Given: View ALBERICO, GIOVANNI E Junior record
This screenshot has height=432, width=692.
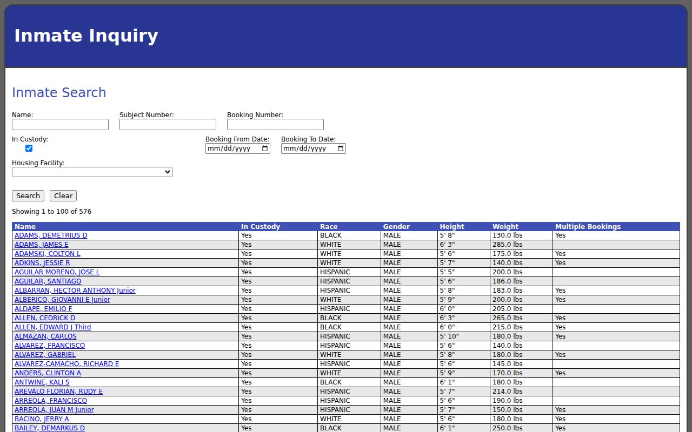Looking at the screenshot, I should (x=62, y=300).
